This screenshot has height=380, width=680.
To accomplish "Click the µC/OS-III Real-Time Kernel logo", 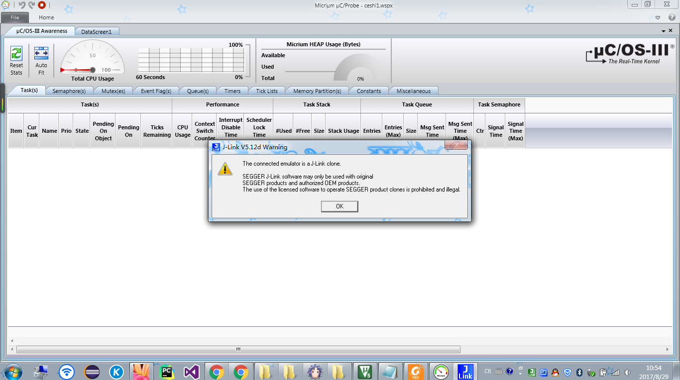I will [x=630, y=54].
